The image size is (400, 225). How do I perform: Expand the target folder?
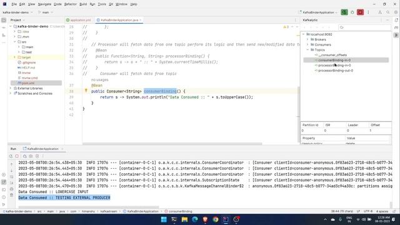[15, 57]
